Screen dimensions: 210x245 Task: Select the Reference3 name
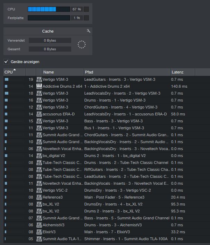coord(52,197)
